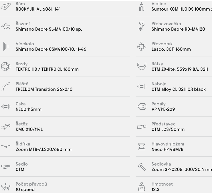This screenshot has height=193, width=212.
Task: Click the chain icon beside Řetěz
Action: click(6, 127)
